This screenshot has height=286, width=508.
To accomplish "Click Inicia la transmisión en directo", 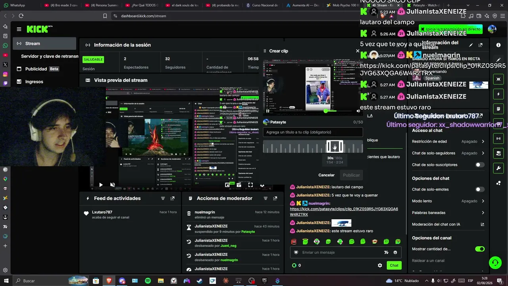I will pos(450,29).
